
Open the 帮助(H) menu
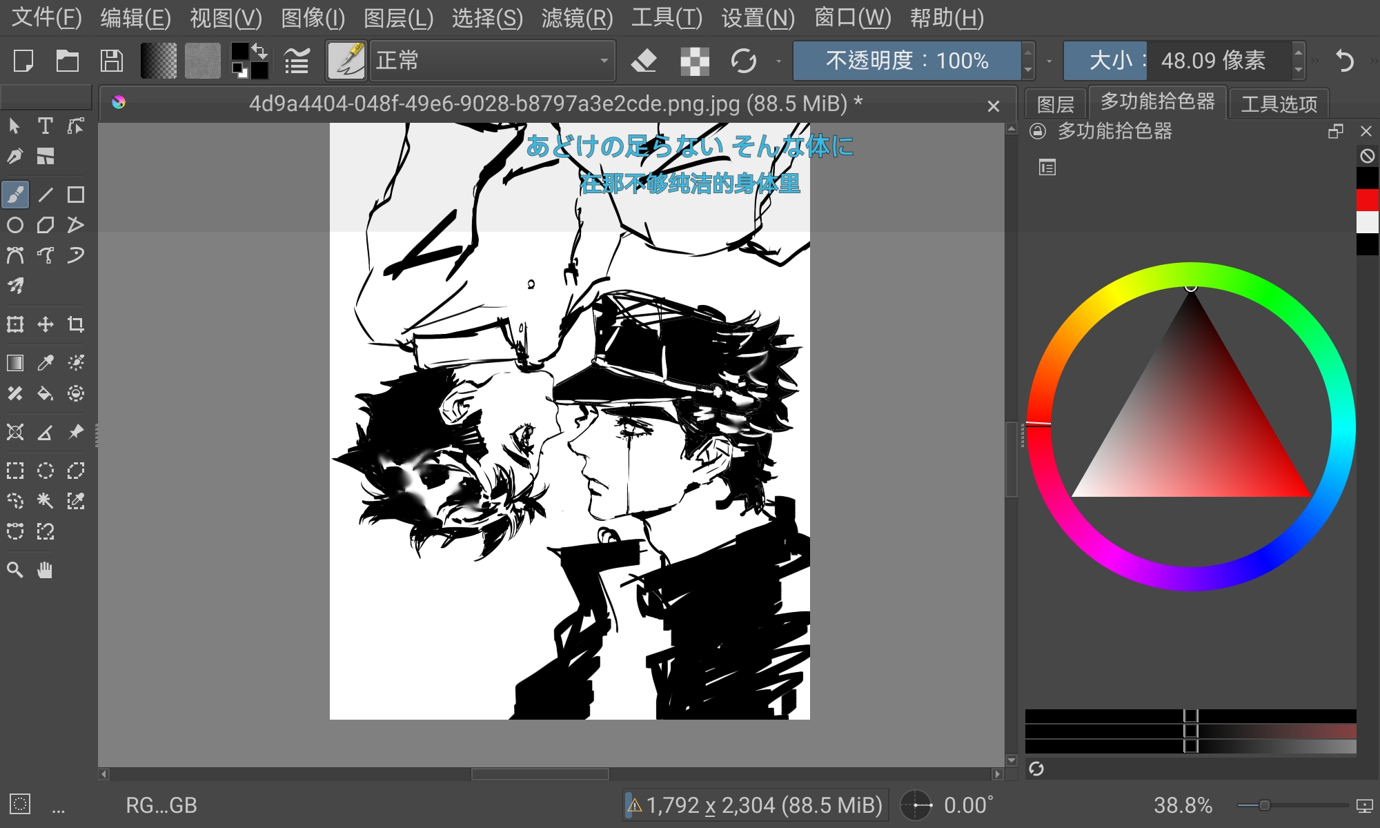[947, 18]
